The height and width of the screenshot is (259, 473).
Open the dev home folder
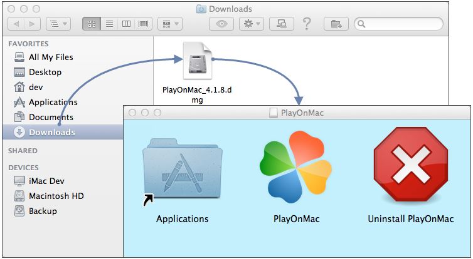coord(63,87)
